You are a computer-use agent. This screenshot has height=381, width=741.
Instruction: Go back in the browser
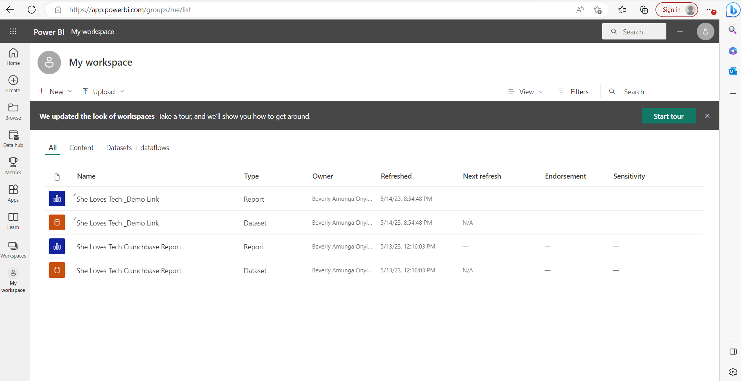tap(10, 10)
